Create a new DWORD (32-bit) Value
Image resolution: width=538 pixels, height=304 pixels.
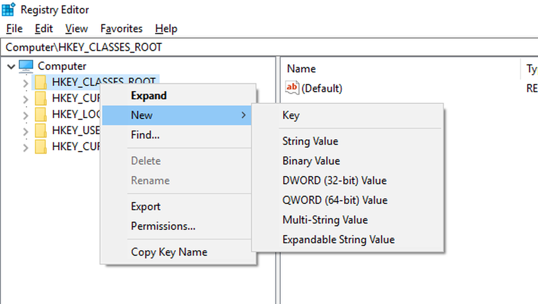point(348,180)
